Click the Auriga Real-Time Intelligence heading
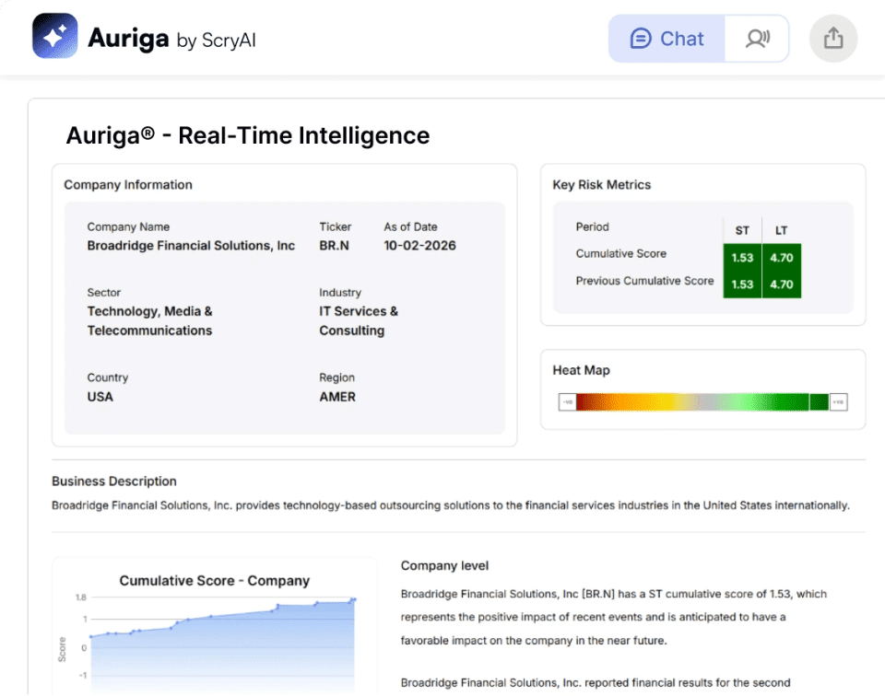The width and height of the screenshot is (885, 696). tap(248, 135)
